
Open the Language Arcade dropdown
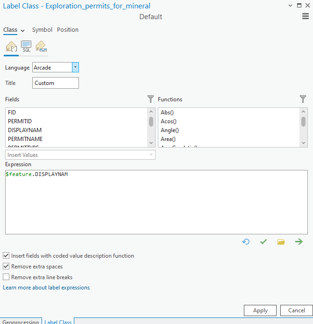pyautogui.click(x=76, y=67)
